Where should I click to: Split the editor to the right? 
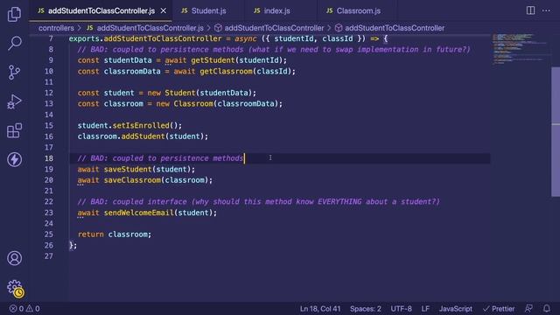531,10
